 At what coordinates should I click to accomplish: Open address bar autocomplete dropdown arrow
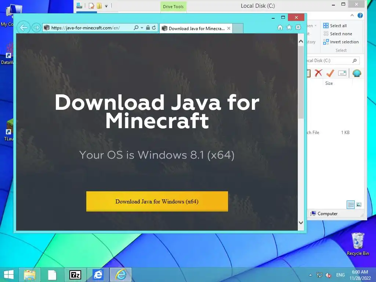pos(142,28)
